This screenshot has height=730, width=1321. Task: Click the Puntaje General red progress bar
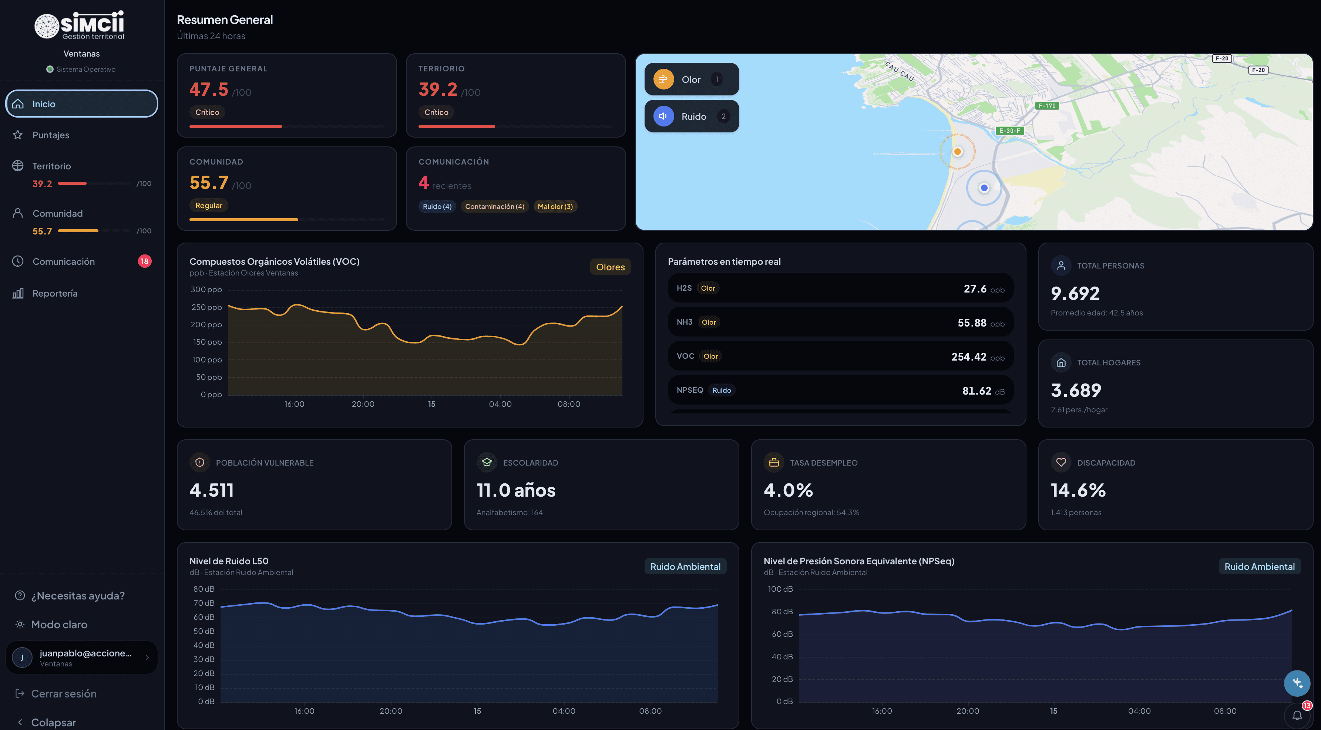coord(235,126)
